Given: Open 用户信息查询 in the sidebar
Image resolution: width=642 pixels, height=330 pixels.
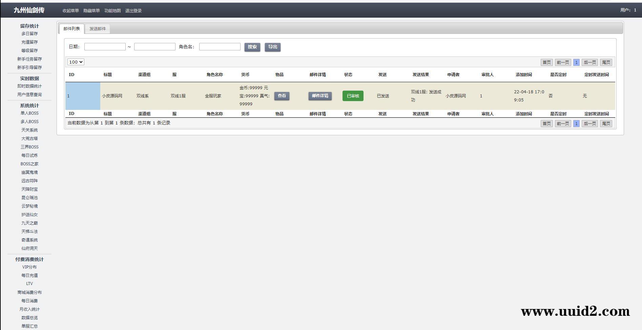Looking at the screenshot, I should coord(29,95).
